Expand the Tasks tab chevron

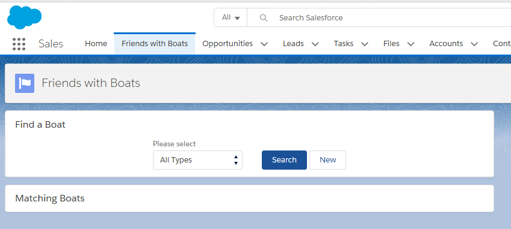tap(365, 44)
